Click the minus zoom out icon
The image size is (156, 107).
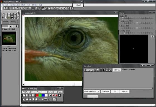(30, 8)
